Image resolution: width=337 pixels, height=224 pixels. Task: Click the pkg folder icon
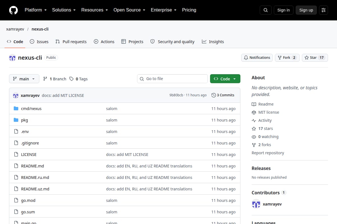16,120
